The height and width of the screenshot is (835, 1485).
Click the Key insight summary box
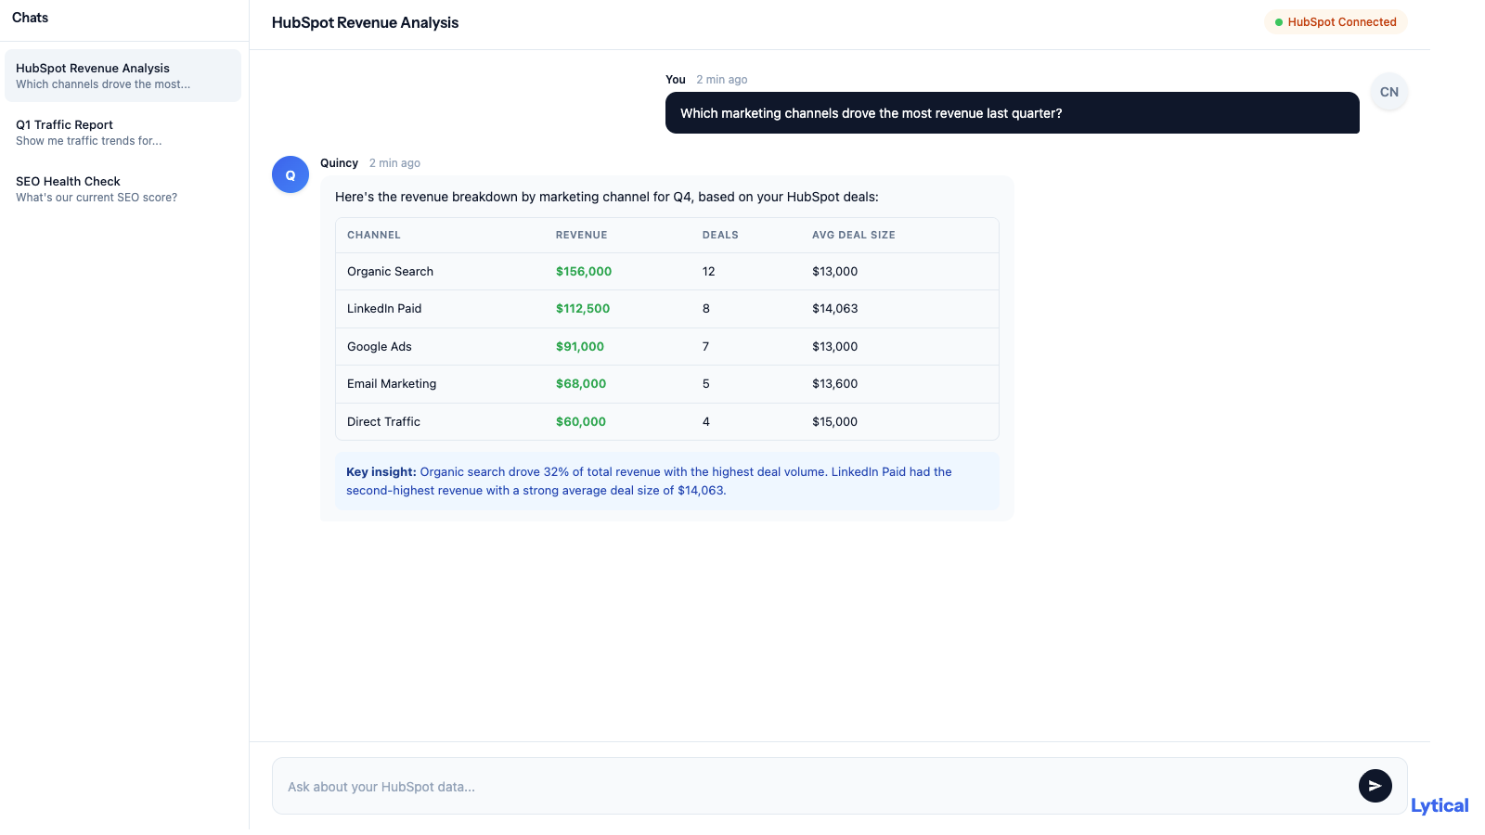666,482
